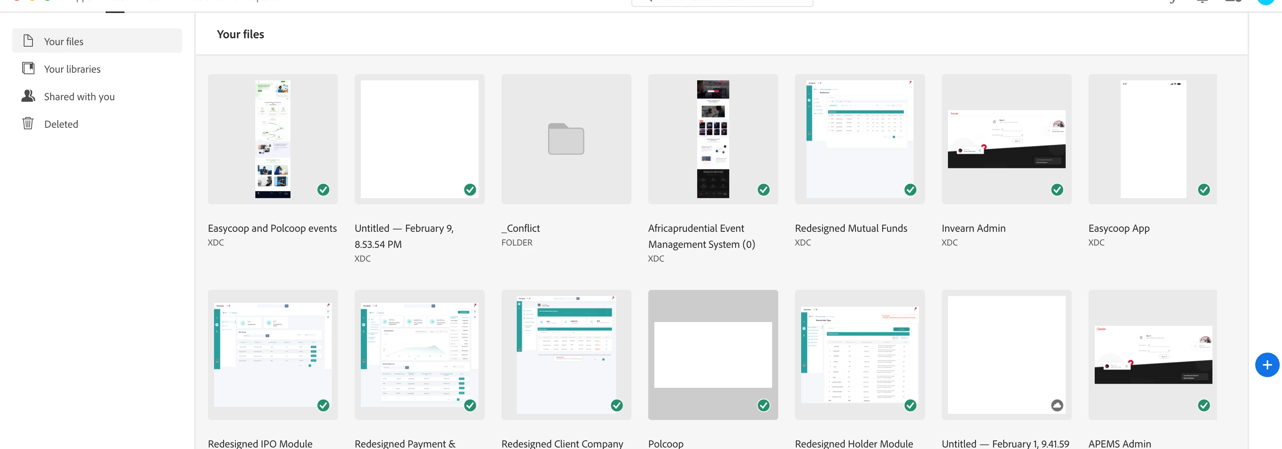Open Deleted files list
Viewport: 1282px width, 449px height.
point(61,124)
